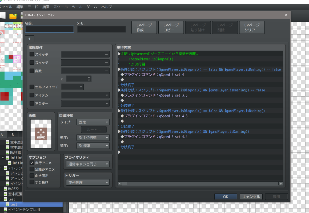Click the メモ input field
This screenshot has height=213, width=309.
pos(101,29)
